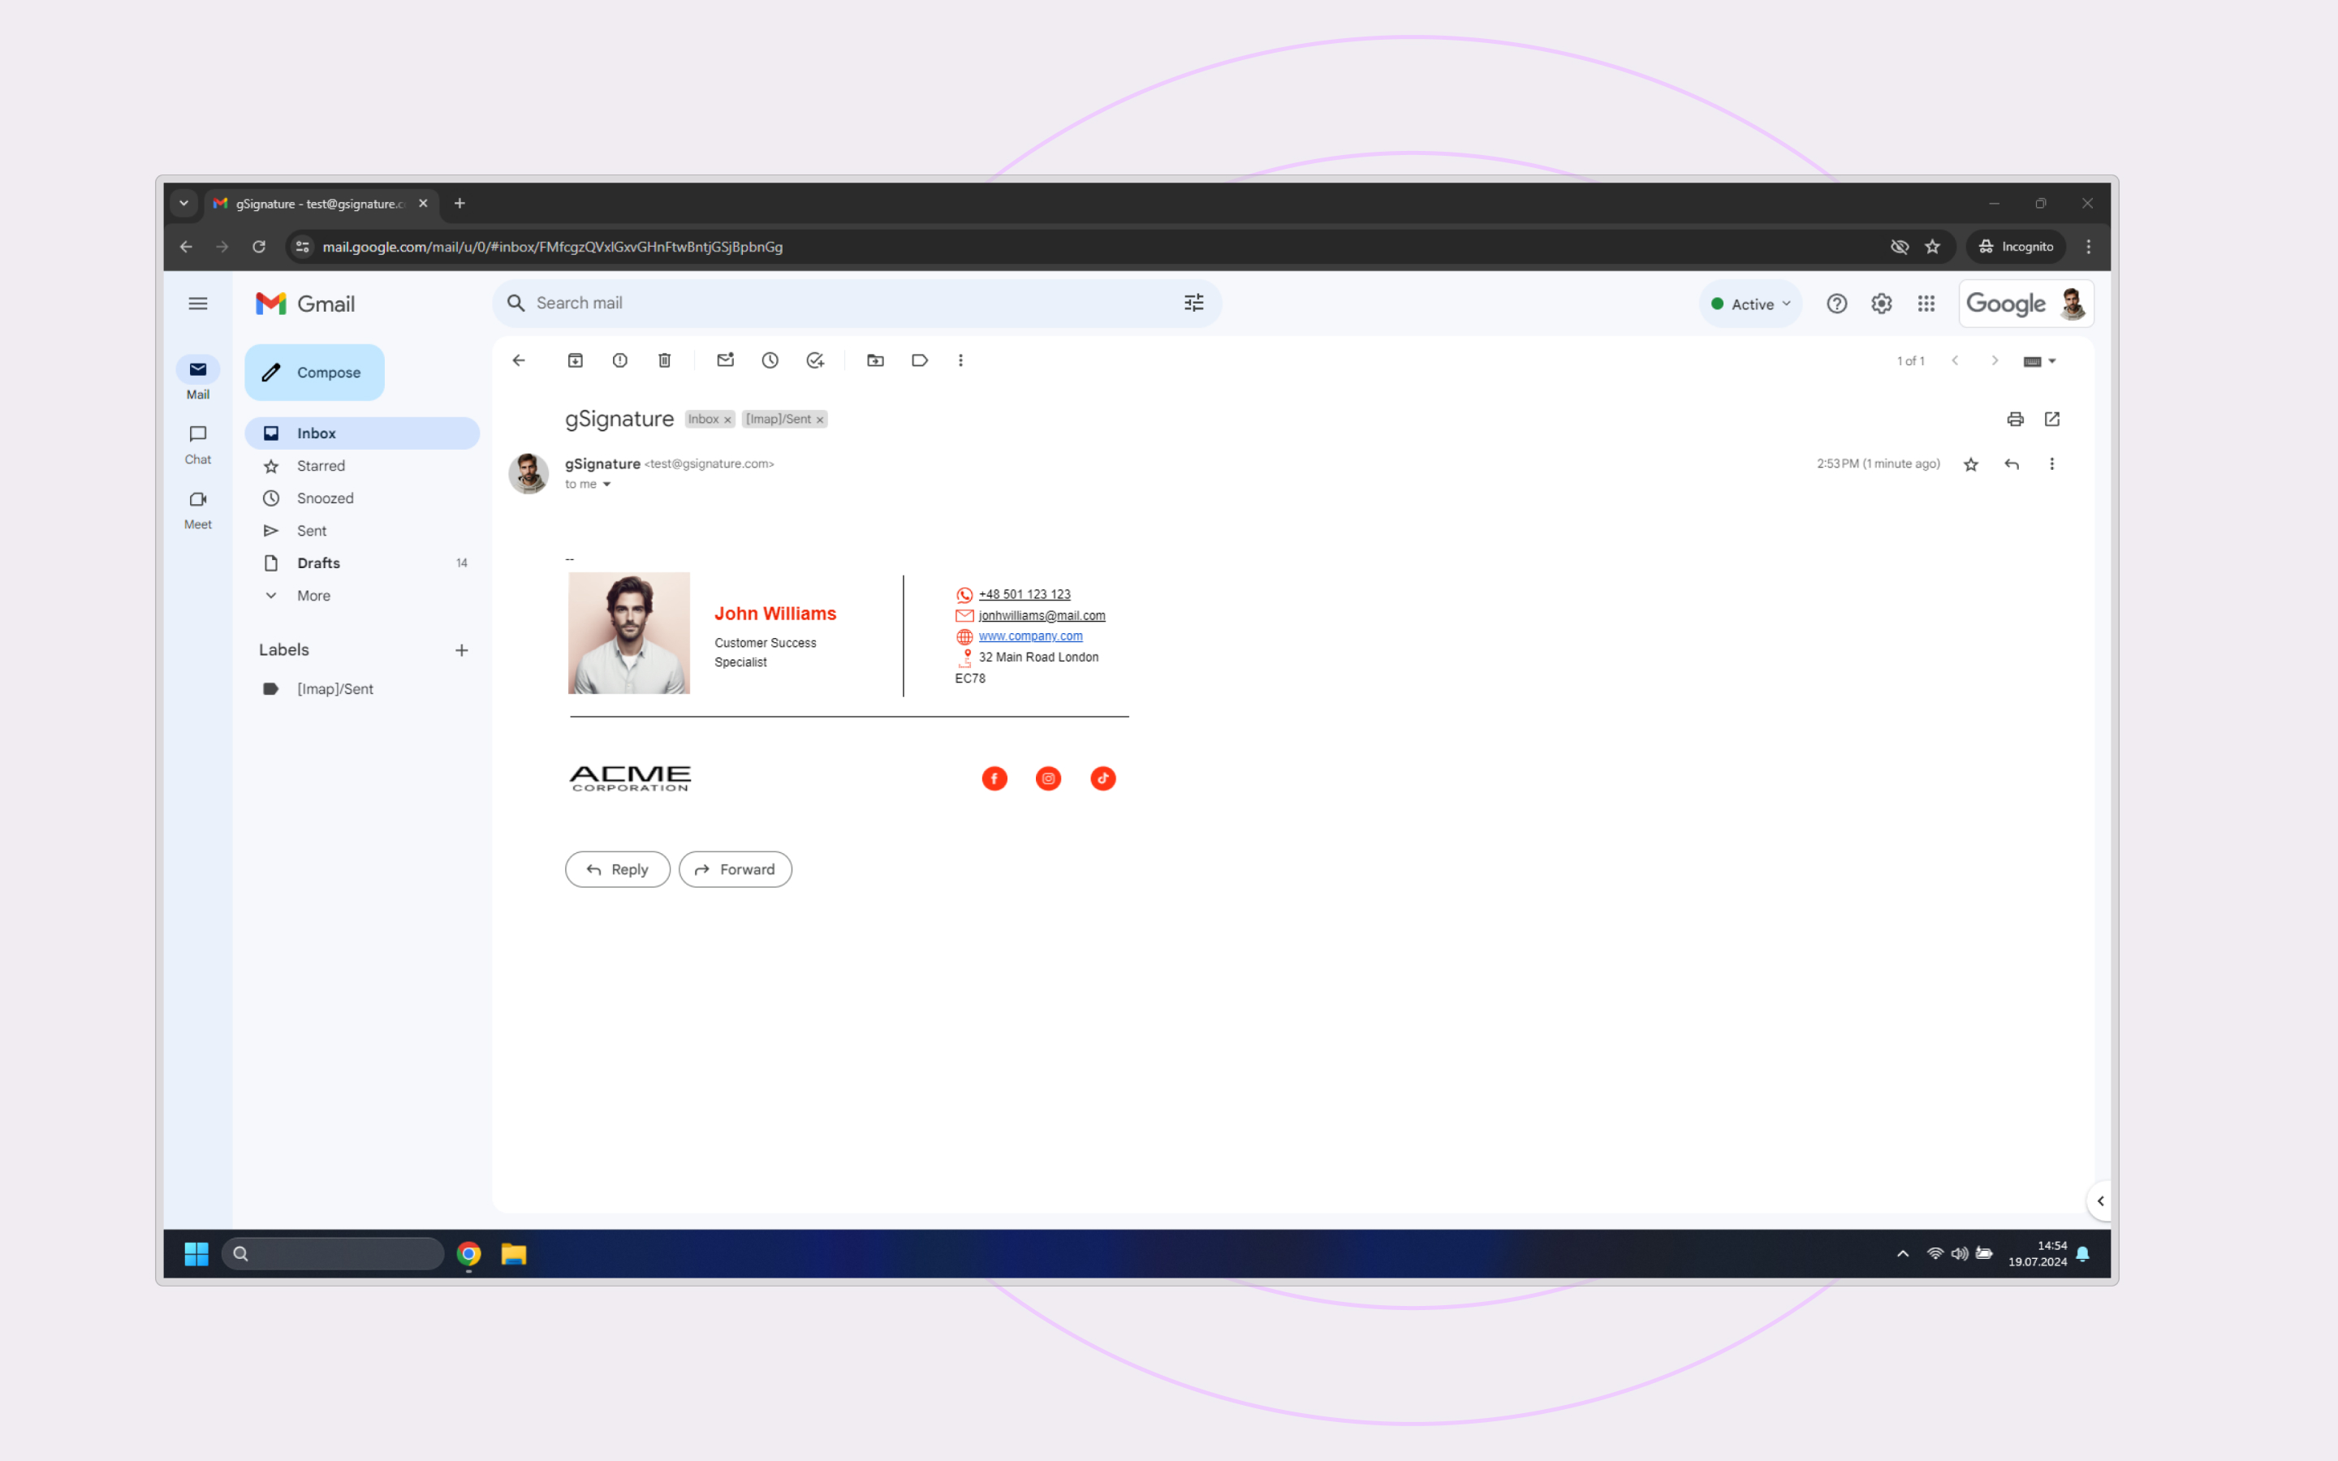Click the Incognito indicator button
Image resolution: width=2338 pixels, height=1461 pixels.
tap(2017, 248)
